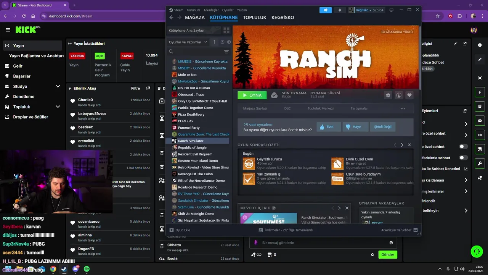Viewport: 488px width, 275px height.
Task: Click the sort ascending arrow in library
Action: (214, 42)
